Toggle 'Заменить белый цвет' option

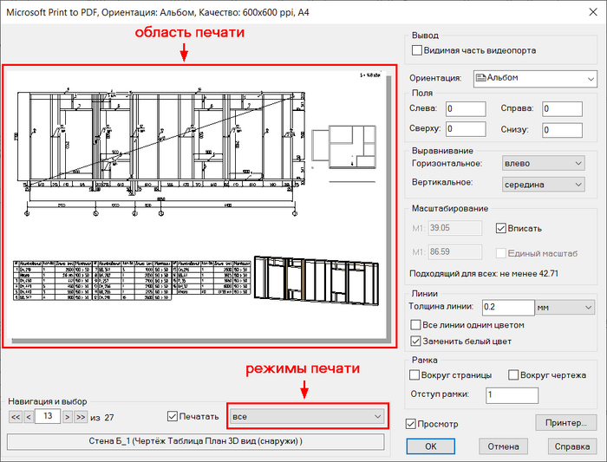tap(415, 342)
